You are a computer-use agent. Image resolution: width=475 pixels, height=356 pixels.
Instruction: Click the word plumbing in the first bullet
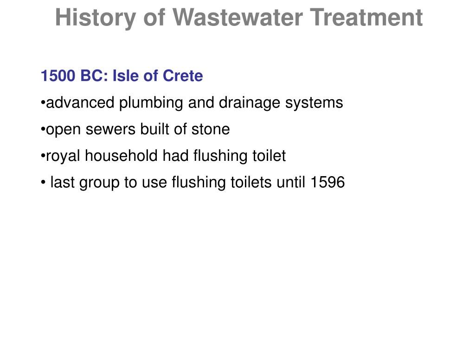click(151, 103)
